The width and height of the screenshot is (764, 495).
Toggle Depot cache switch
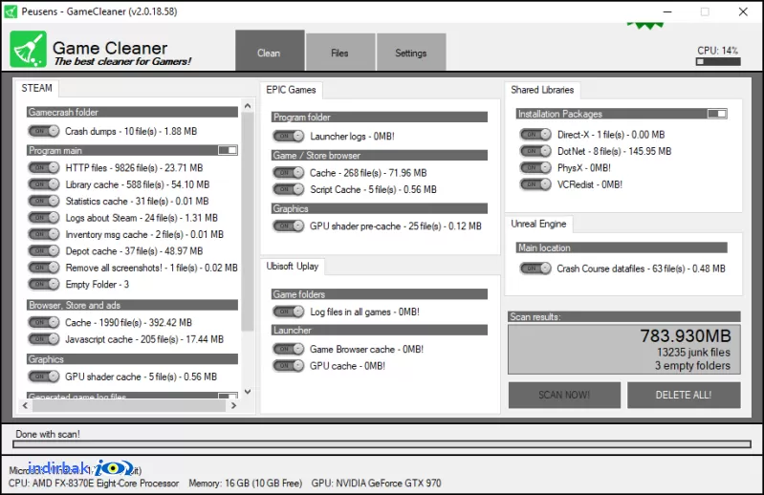[x=44, y=250]
